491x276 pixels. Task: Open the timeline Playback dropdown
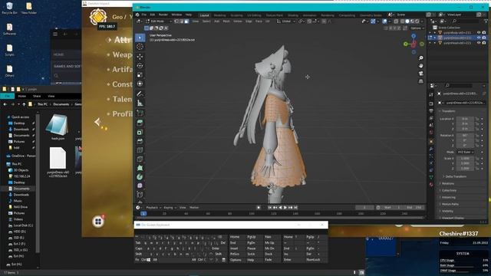(153, 208)
